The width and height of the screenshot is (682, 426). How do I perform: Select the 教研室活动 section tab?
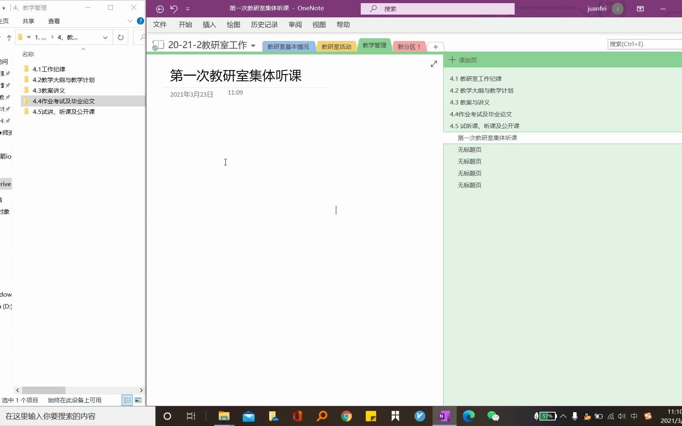(336, 46)
